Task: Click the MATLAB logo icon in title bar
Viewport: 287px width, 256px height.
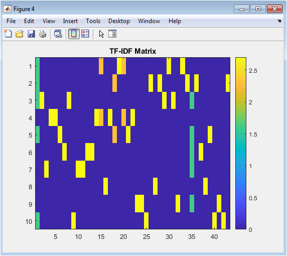Action: tap(8, 9)
